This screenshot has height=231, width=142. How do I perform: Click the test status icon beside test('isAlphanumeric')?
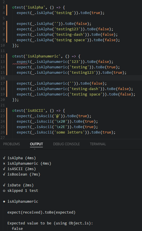(13, 56)
